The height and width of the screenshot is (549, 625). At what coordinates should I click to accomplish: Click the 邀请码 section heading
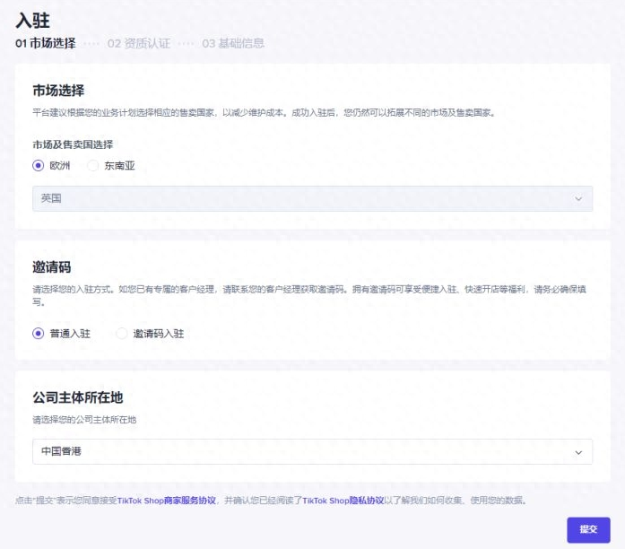click(52, 267)
